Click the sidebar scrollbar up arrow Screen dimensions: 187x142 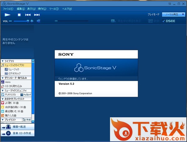coord(33,61)
